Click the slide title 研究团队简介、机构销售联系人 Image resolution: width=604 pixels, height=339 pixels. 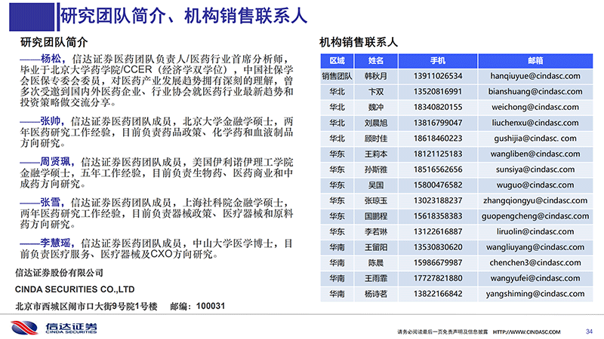pyautogui.click(x=183, y=16)
